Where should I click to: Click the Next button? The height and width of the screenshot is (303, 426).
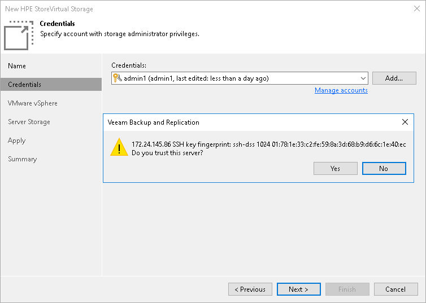[298, 289]
